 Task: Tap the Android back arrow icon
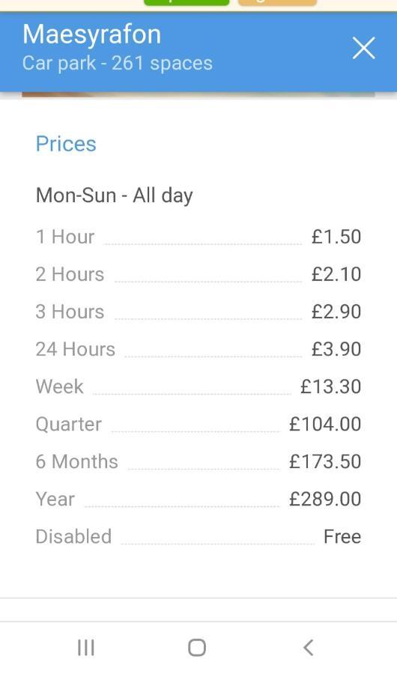click(308, 647)
